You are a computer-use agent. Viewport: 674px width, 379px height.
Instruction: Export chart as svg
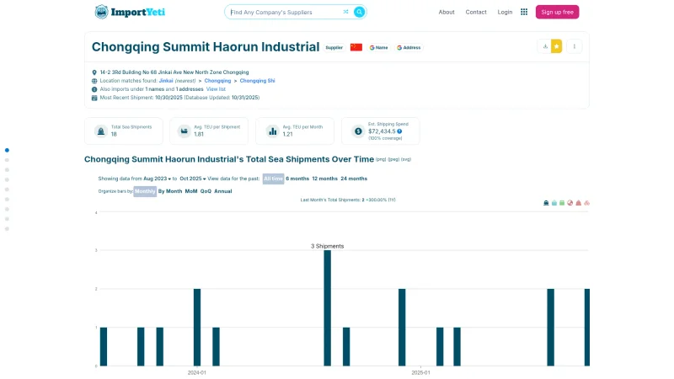(406, 159)
